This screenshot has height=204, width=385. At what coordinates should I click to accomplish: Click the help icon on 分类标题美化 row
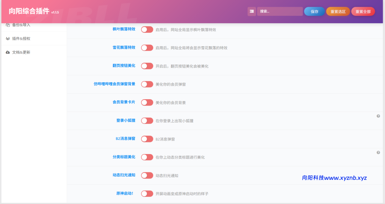pos(378,153)
